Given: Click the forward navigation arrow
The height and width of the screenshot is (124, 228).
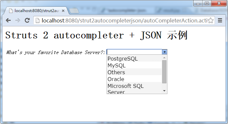Looking at the screenshot, I should point(18,21).
